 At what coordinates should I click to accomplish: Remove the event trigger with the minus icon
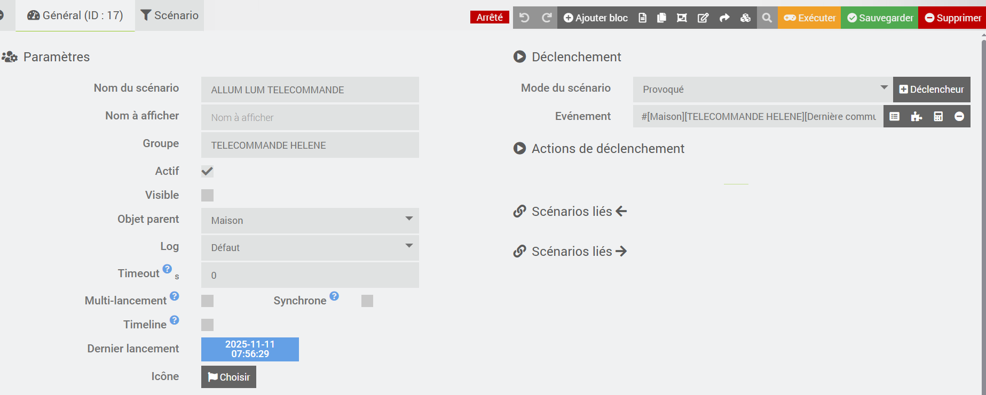coord(959,116)
